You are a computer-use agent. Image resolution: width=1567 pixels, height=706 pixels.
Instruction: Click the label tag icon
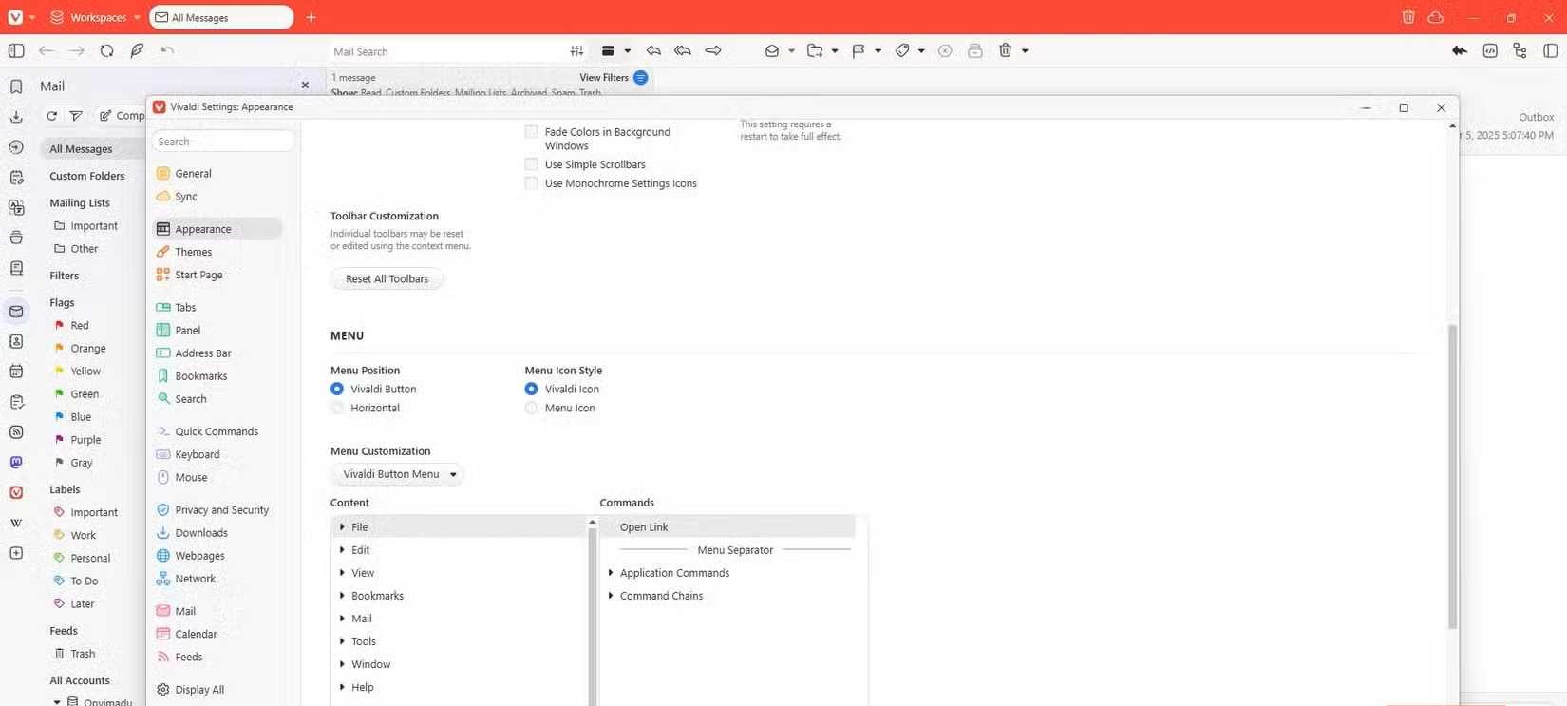click(x=902, y=51)
